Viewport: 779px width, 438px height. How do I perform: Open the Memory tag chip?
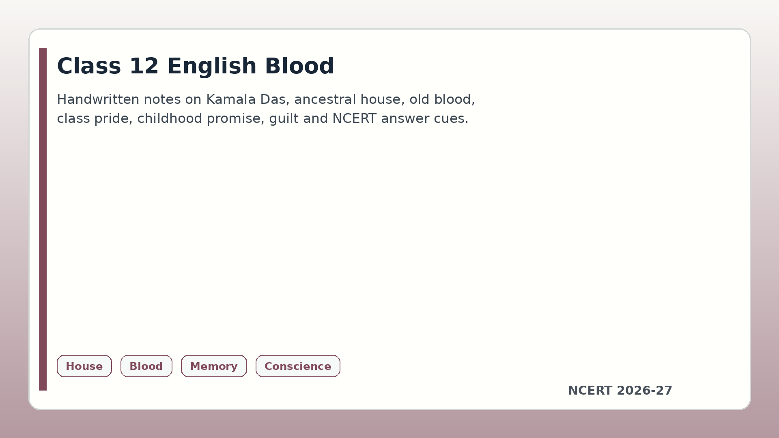214,366
